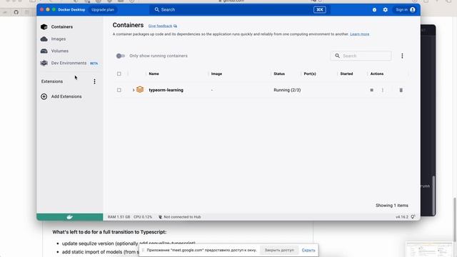Open Docker Desktop settings gear
This screenshot has height=257, width=457.
point(386,9)
